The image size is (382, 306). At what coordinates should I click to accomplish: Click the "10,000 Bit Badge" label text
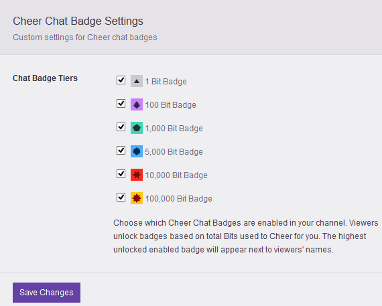176,175
